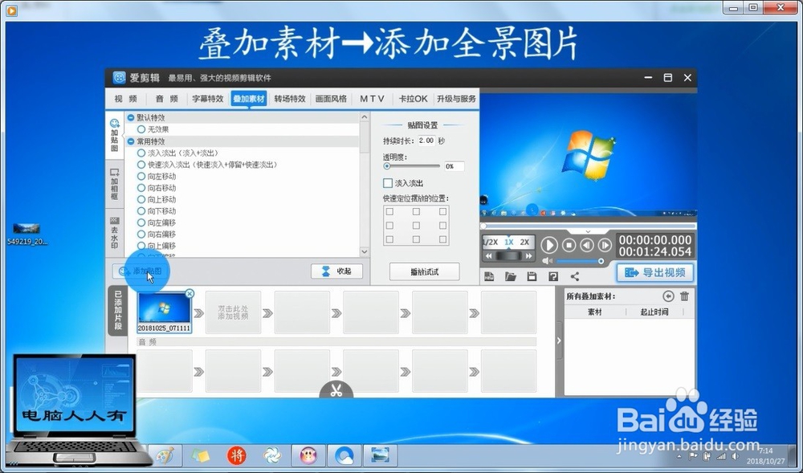
Task: Open the 加相框 sidebar panel
Action: pos(115,184)
